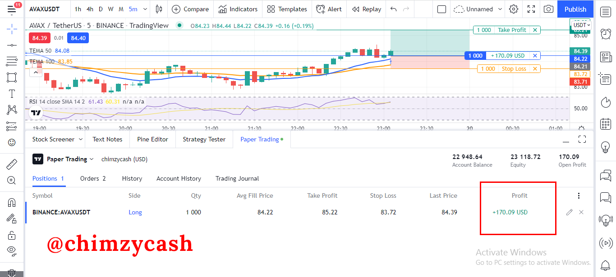Open positions table three-dot menu
616x277 pixels.
click(579, 195)
